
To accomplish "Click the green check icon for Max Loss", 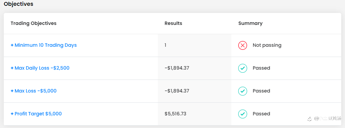I will click(243, 91).
